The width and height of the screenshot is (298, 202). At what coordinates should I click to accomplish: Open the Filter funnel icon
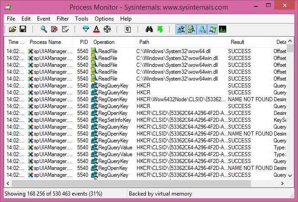click(86, 29)
